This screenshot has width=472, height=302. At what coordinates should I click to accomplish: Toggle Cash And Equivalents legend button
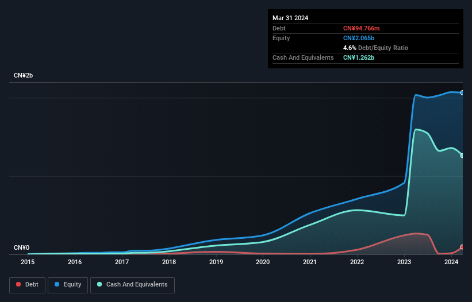tap(132, 285)
